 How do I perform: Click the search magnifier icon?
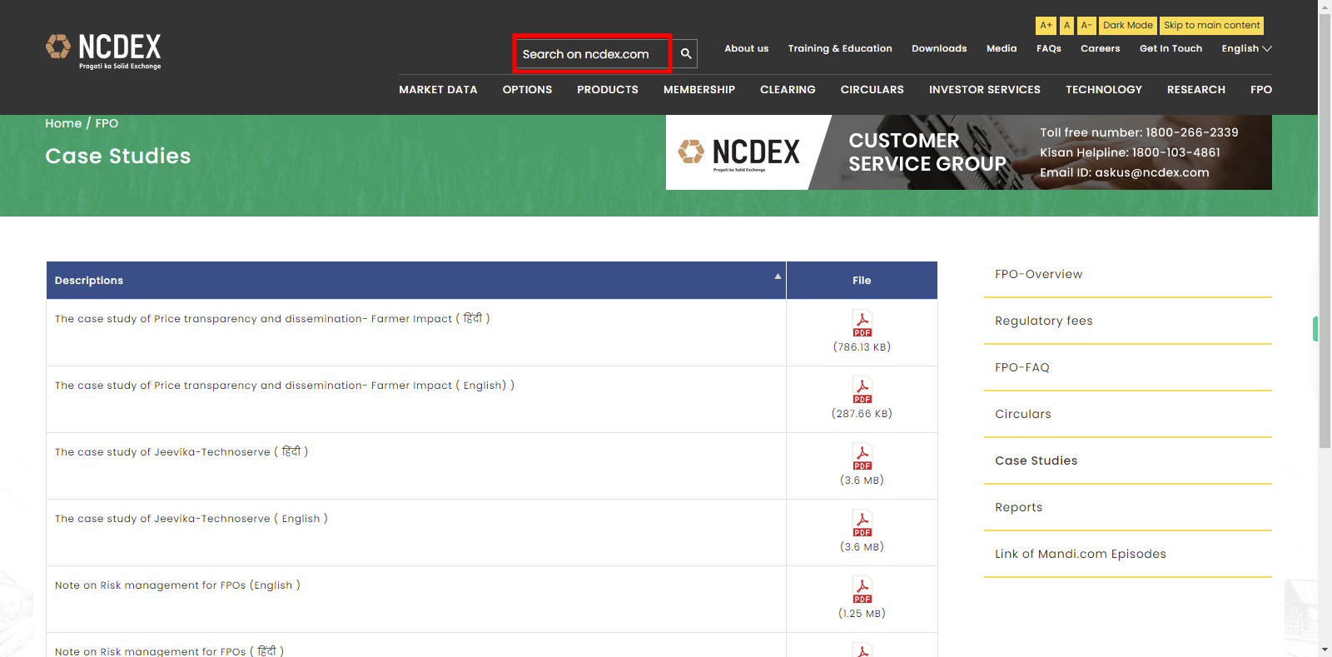click(x=685, y=54)
